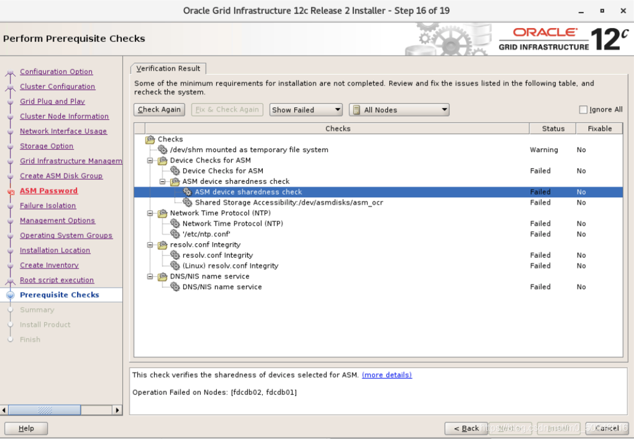The height and width of the screenshot is (439, 634).
Task: Click gear icon in highlighted ASM device sharedness row
Action: tap(187, 192)
